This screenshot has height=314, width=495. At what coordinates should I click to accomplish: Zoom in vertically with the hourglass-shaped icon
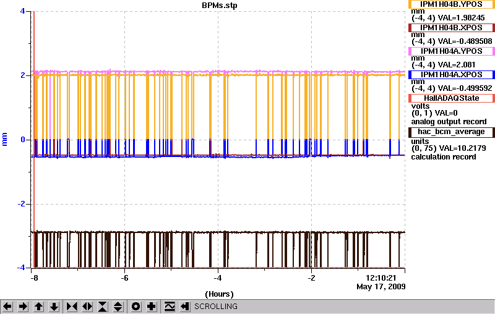(x=103, y=307)
